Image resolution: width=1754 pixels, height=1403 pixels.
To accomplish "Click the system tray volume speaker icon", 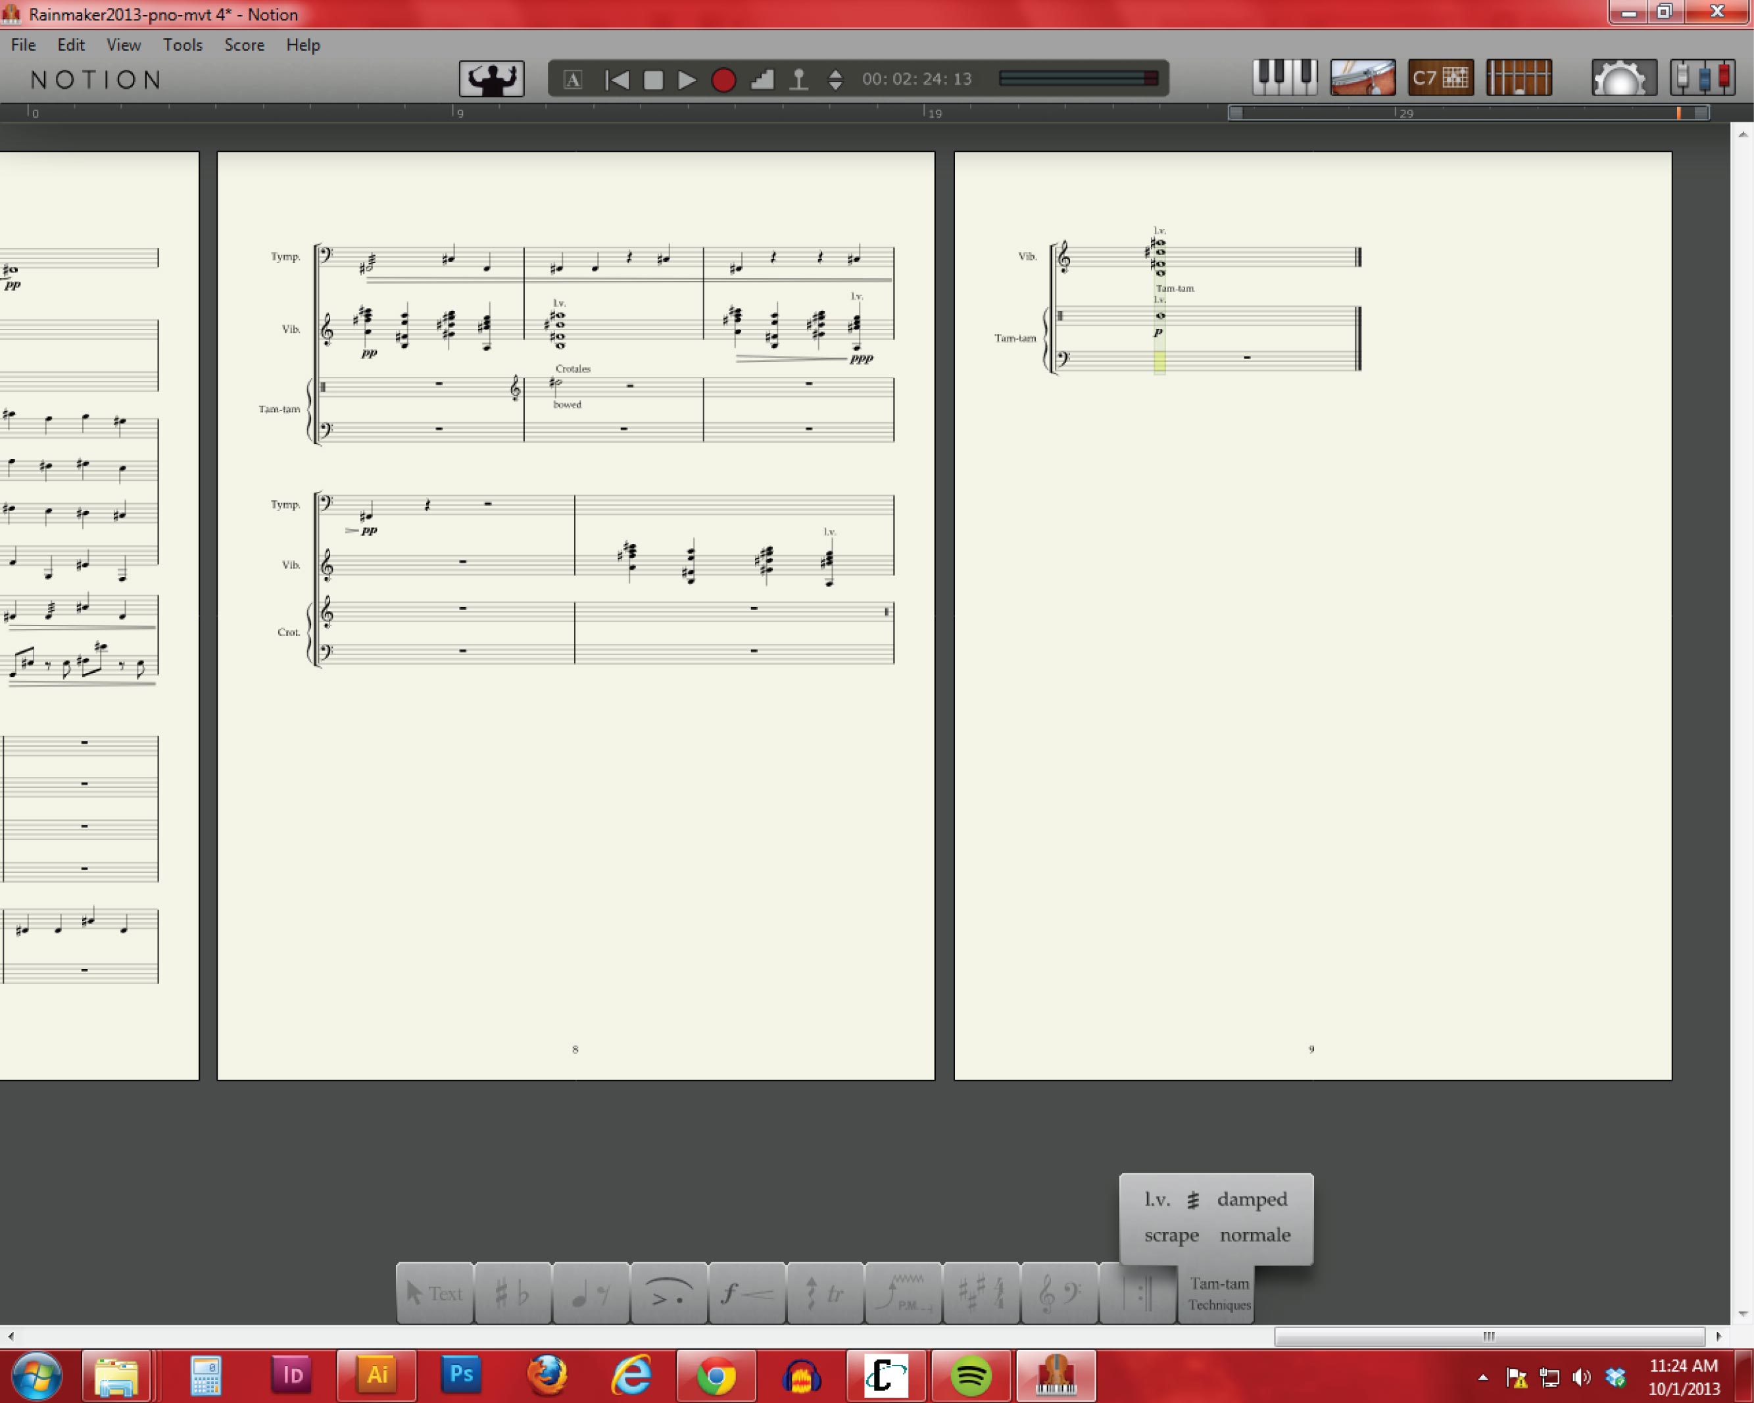I will tap(1582, 1377).
